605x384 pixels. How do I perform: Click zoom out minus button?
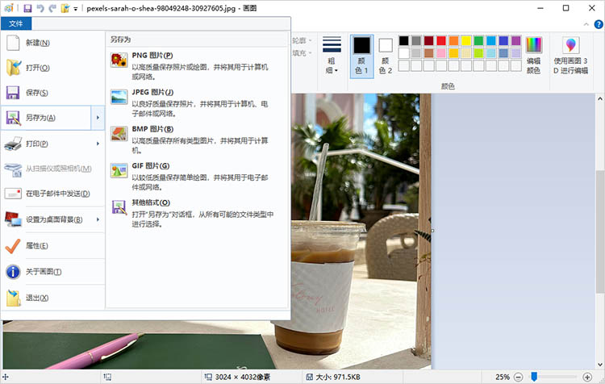point(519,377)
